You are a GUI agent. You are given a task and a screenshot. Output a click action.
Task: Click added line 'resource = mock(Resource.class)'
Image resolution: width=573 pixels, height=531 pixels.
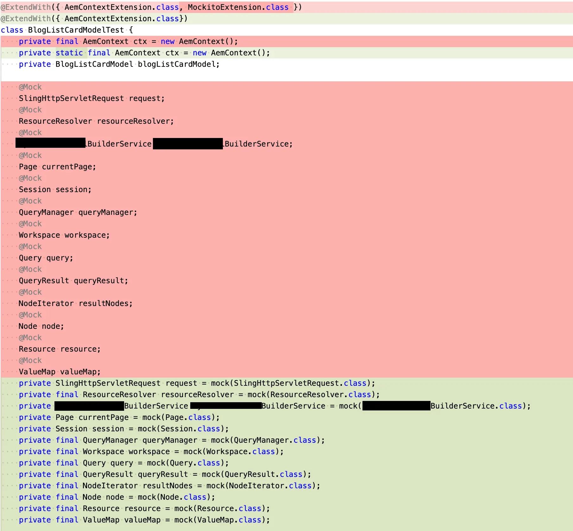click(286, 508)
